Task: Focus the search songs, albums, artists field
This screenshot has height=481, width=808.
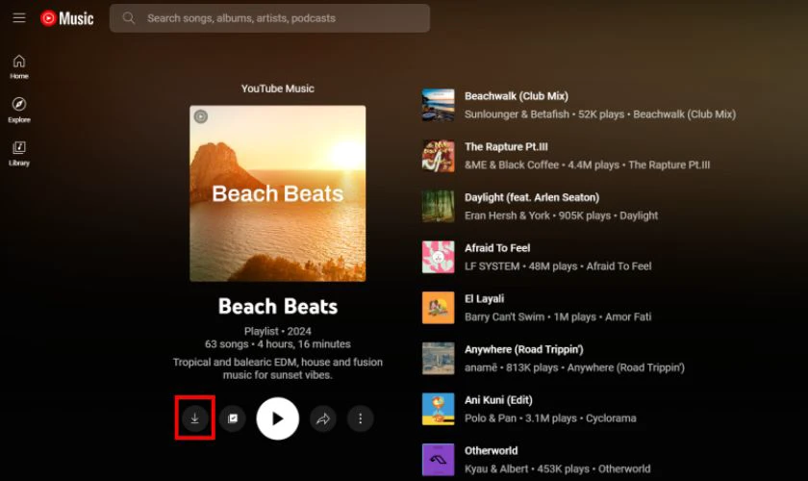Action: [269, 18]
